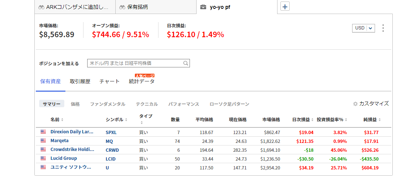Click the open P/L $744.66 / 9.51%
402x179 pixels.
pyautogui.click(x=120, y=34)
